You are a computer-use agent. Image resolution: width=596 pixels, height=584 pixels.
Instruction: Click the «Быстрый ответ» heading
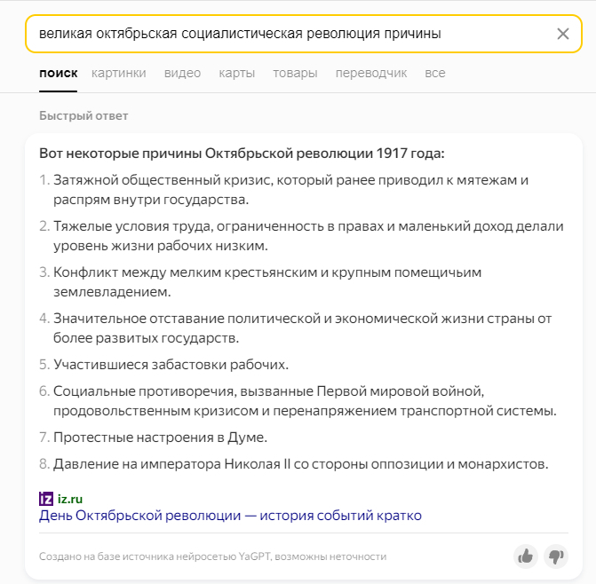click(83, 116)
